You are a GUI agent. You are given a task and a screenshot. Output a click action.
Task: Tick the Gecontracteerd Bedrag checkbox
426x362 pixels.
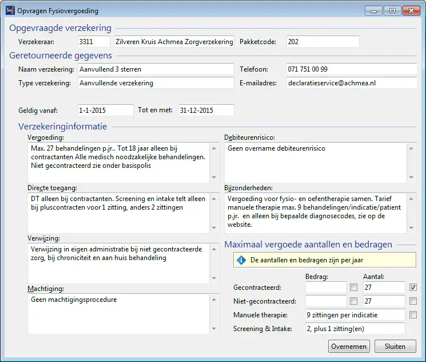[x=354, y=287]
